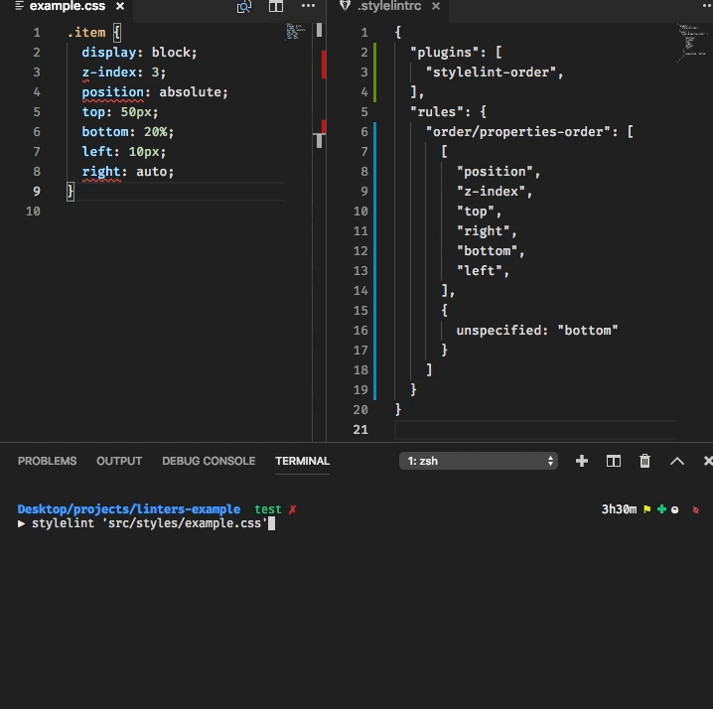Viewport: 713px width, 709px height.
Task: Click the red X git status mark in terminal prompt
Action: pos(292,509)
